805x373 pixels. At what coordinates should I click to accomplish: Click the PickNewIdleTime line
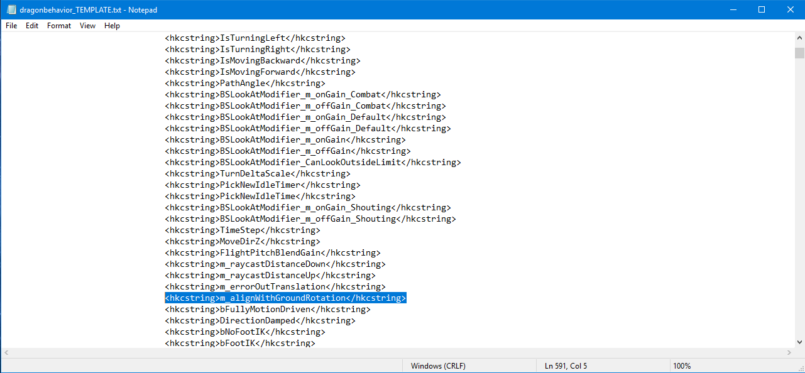point(260,197)
